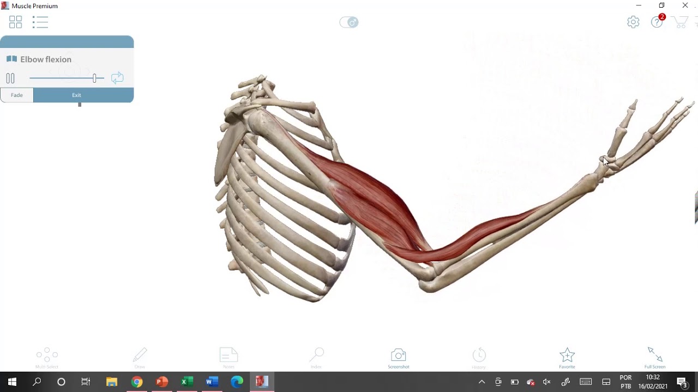The height and width of the screenshot is (392, 698).
Task: Take a Screenshot with the camera icon
Action: pyautogui.click(x=399, y=358)
